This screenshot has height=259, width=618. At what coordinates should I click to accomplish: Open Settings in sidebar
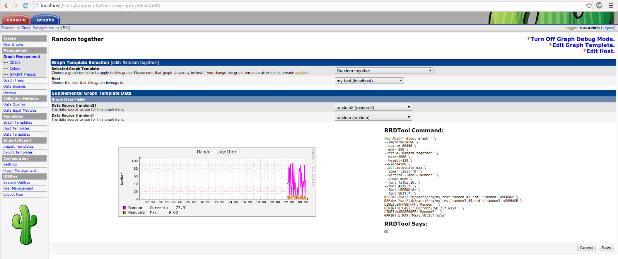[10, 164]
